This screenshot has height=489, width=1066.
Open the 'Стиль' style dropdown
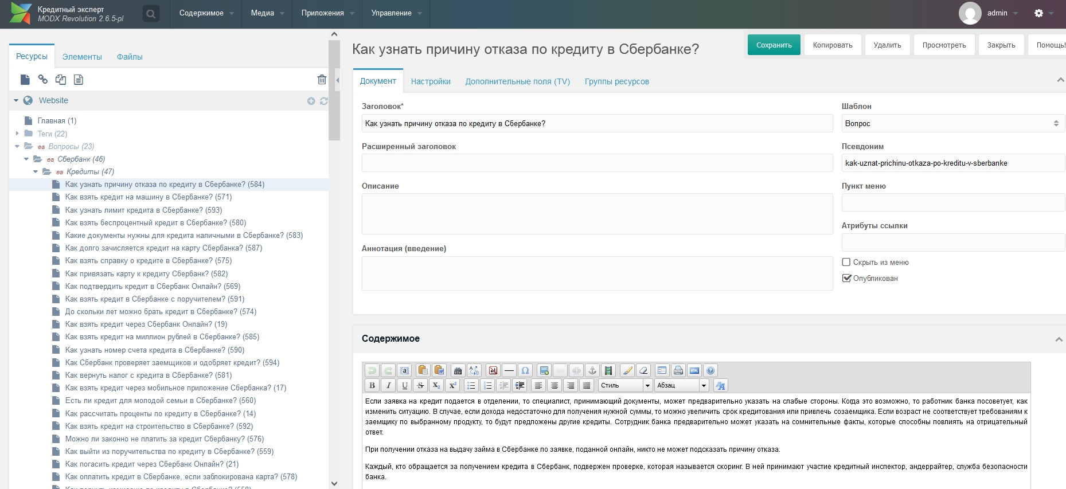[x=626, y=385]
